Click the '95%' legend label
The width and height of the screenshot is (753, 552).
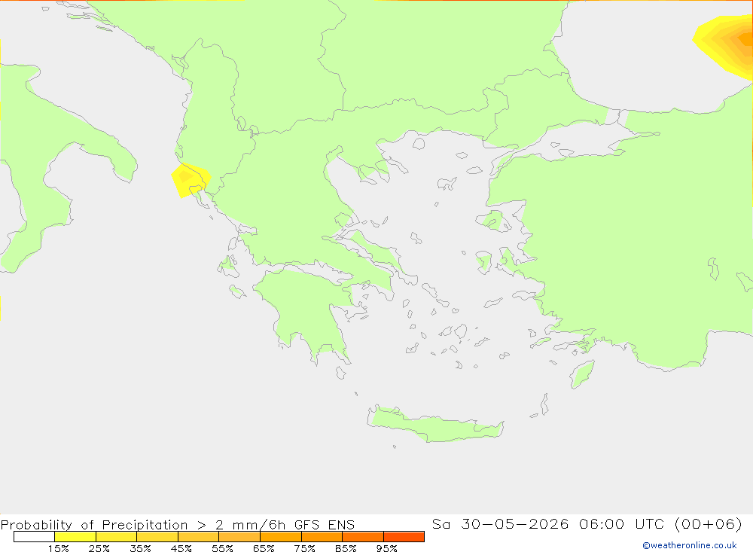click(386, 548)
